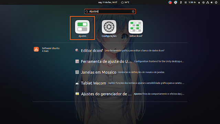The height and width of the screenshot is (124, 220).
Task: Click into the search box containing Ajustes
Action: (110, 11)
